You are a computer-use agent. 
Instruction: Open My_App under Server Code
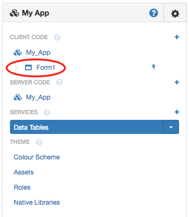[x=38, y=98]
